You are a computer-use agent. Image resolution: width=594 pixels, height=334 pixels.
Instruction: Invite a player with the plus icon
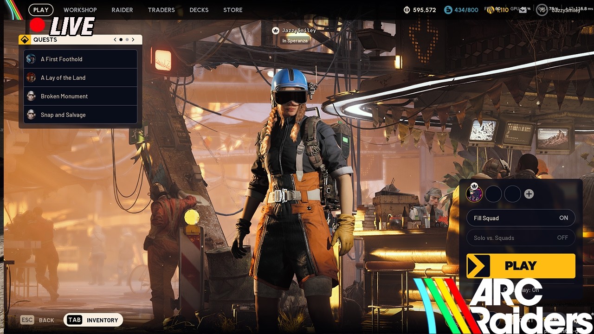529,194
